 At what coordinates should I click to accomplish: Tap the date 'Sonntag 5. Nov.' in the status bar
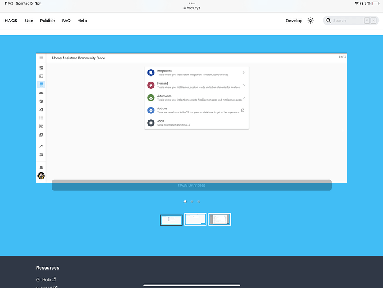pos(29,3)
